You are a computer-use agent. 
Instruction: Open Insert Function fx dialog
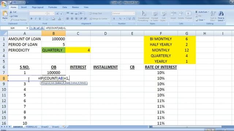pyautogui.click(x=42, y=28)
